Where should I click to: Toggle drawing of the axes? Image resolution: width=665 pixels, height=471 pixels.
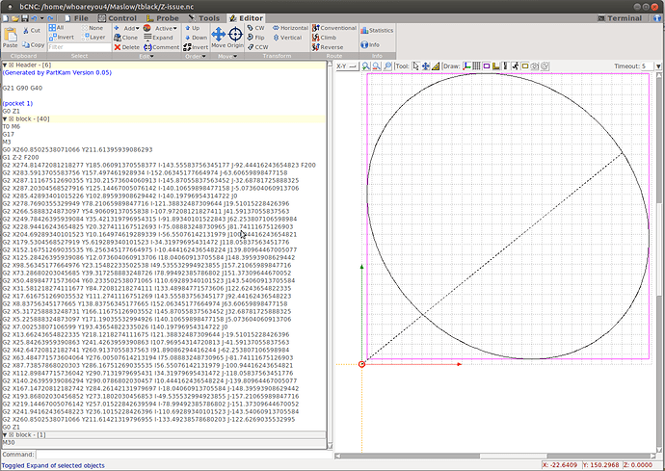466,66
